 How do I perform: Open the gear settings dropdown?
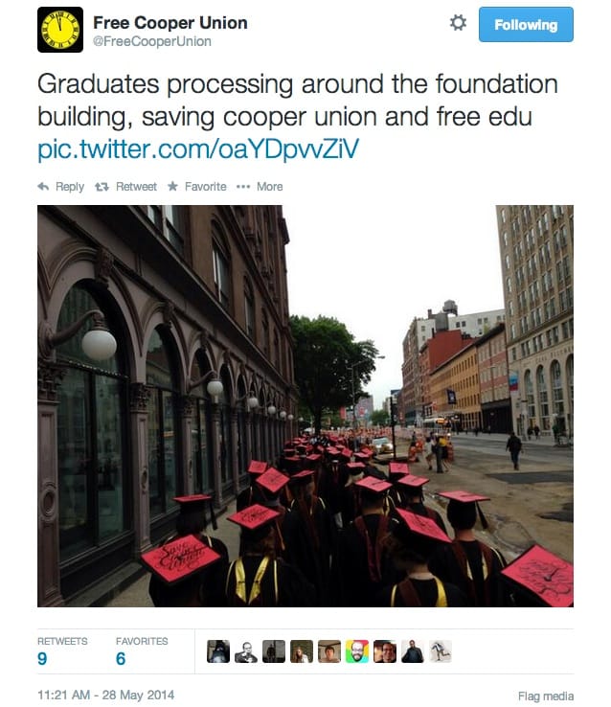click(458, 23)
